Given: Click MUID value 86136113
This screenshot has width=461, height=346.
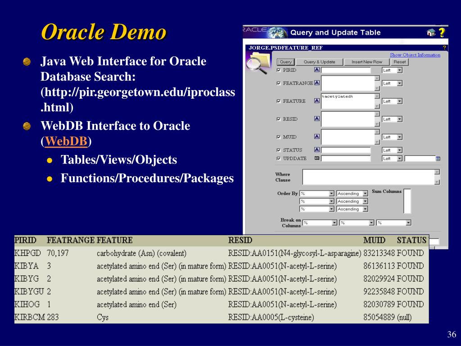Looking at the screenshot, I should (379, 266).
